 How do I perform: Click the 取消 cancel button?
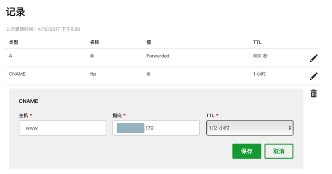pyautogui.click(x=279, y=151)
